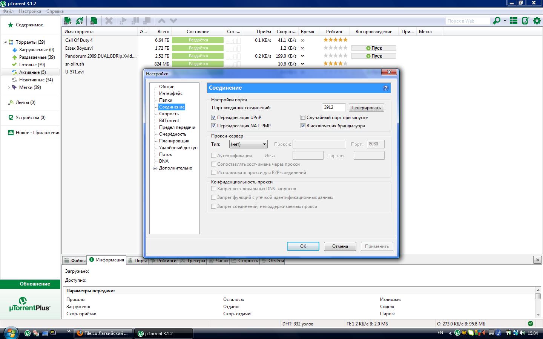Click the green Обновление banner
Screen dimensions: 543x339
(x=30, y=284)
